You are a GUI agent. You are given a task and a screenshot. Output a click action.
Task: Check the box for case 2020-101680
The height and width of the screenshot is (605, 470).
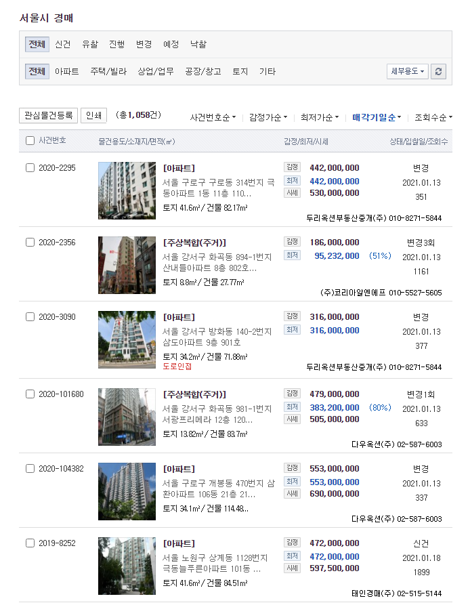(30, 394)
